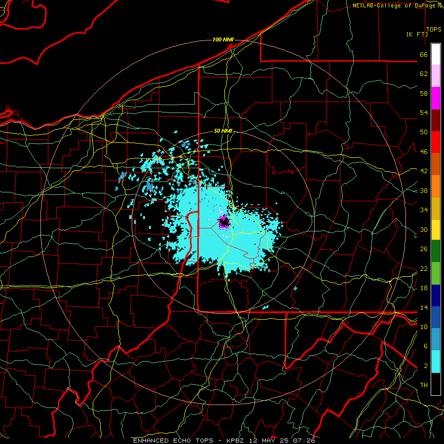The image size is (444, 444).
Task: Click the KPBZ radar site identifier
Action: pyautogui.click(x=235, y=441)
